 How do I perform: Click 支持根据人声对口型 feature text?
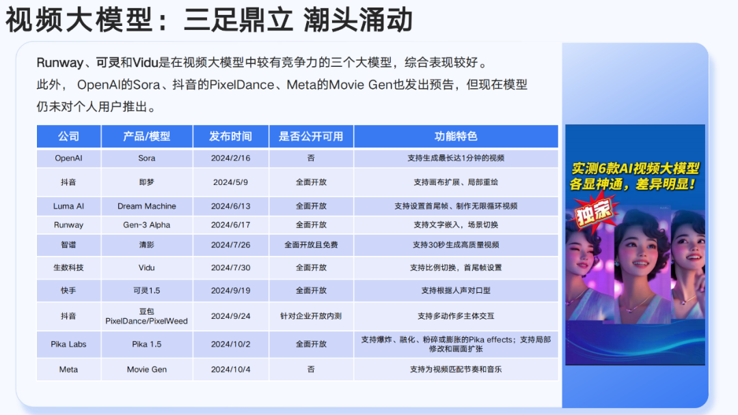click(456, 291)
